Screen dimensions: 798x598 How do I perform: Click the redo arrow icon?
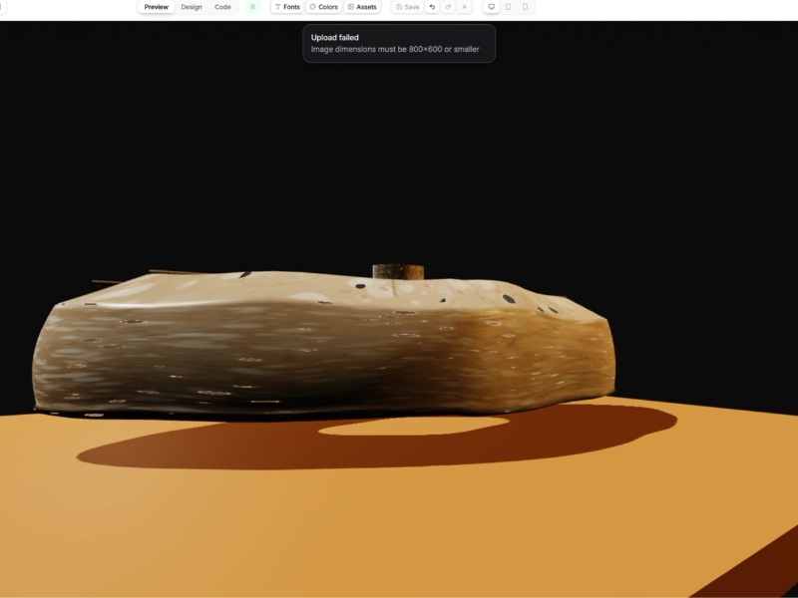click(x=448, y=7)
